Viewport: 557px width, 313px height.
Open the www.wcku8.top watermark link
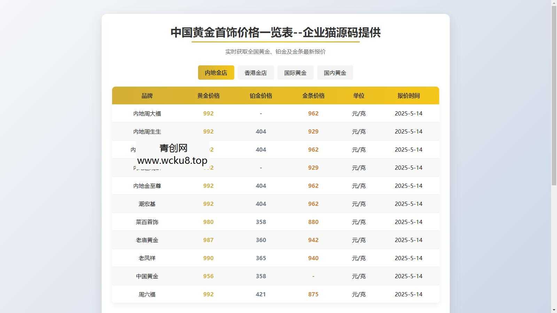(x=172, y=161)
